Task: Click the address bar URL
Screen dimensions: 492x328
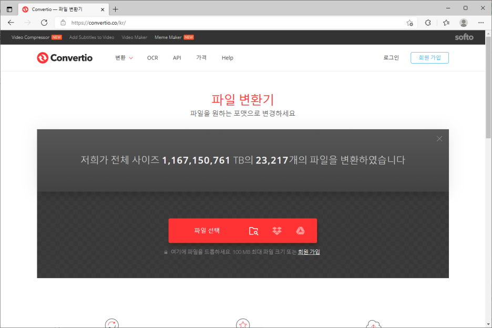Action: (98, 23)
